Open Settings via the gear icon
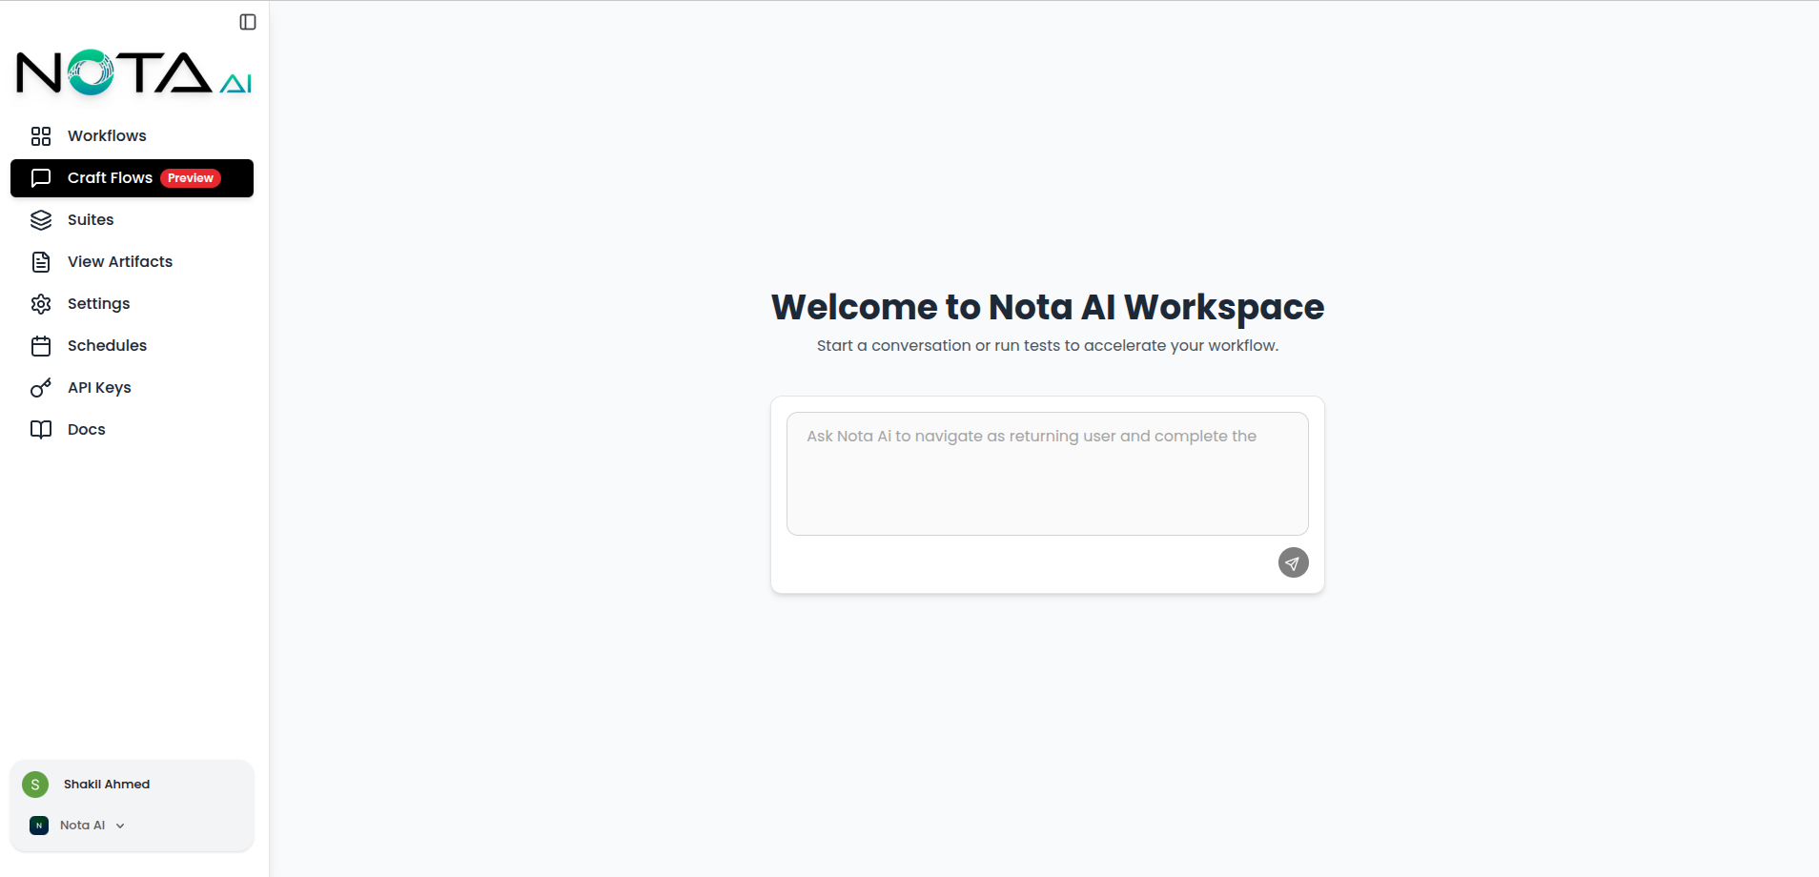 click(42, 303)
